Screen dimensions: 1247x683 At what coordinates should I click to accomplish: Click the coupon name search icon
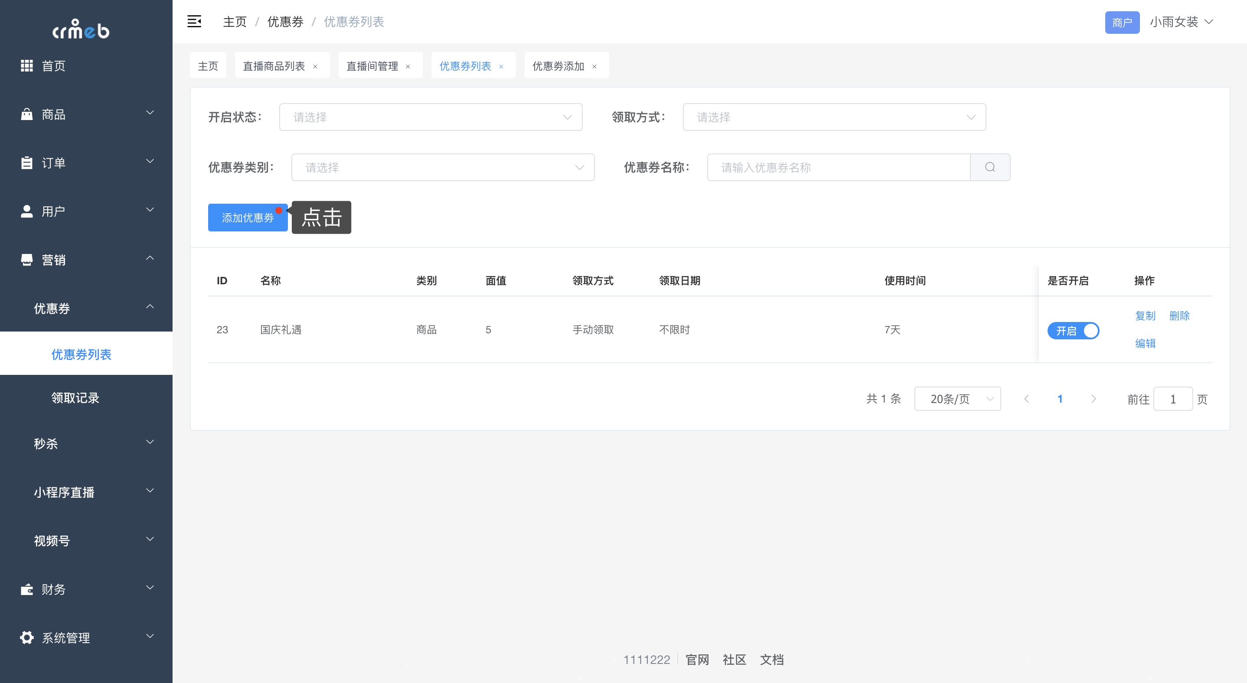(990, 167)
